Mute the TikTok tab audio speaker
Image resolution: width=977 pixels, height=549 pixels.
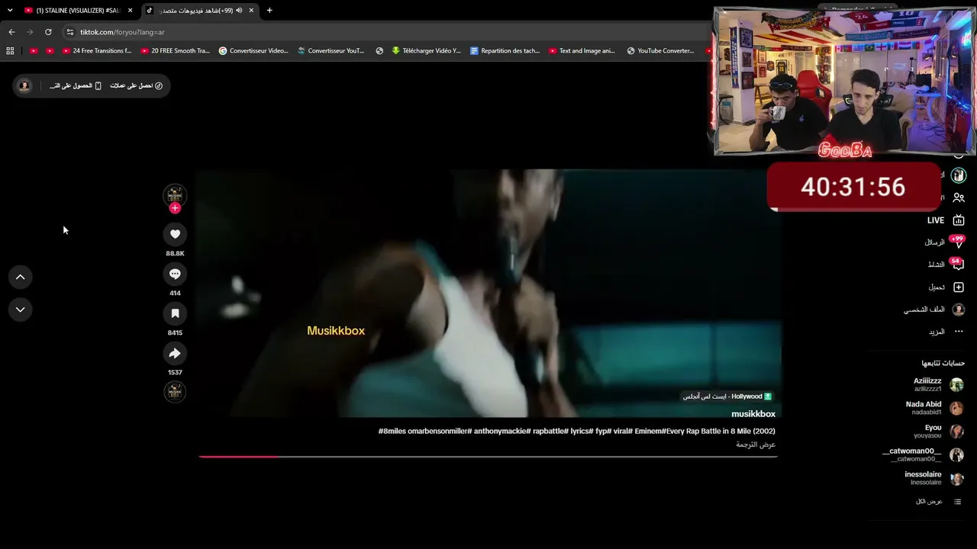click(239, 11)
